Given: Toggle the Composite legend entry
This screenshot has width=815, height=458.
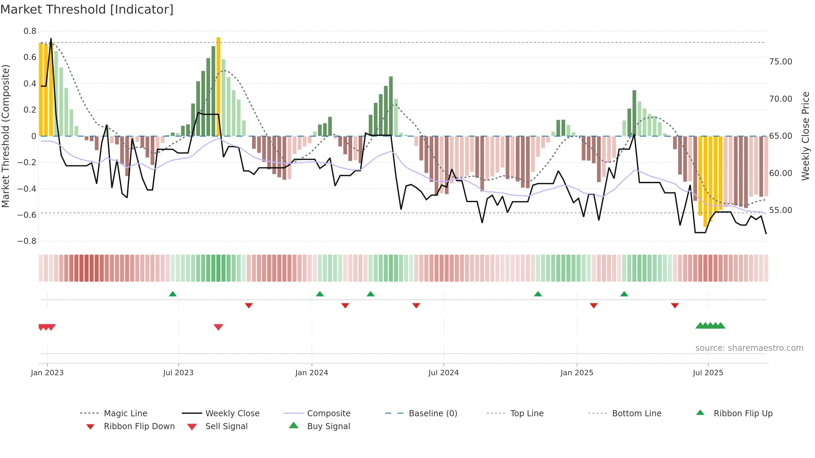Looking at the screenshot, I should pyautogui.click(x=317, y=413).
